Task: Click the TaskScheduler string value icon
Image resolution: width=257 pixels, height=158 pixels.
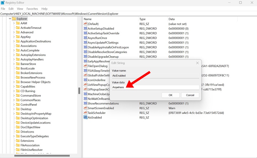Action: click(x=85, y=113)
